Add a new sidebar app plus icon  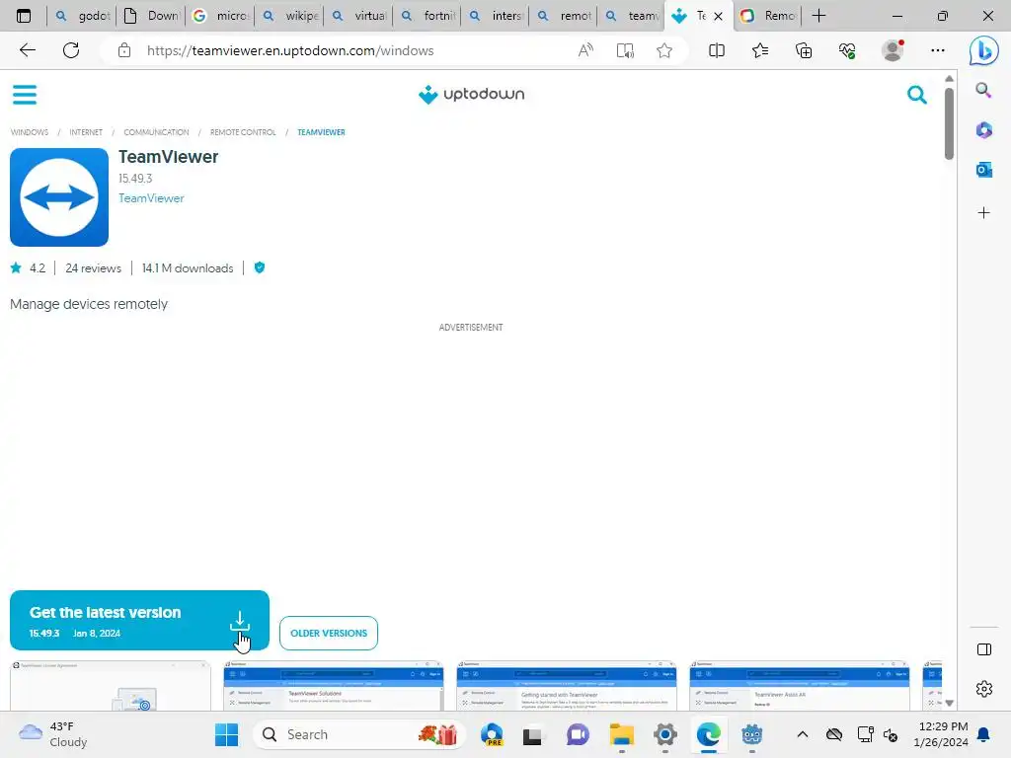pos(983,213)
